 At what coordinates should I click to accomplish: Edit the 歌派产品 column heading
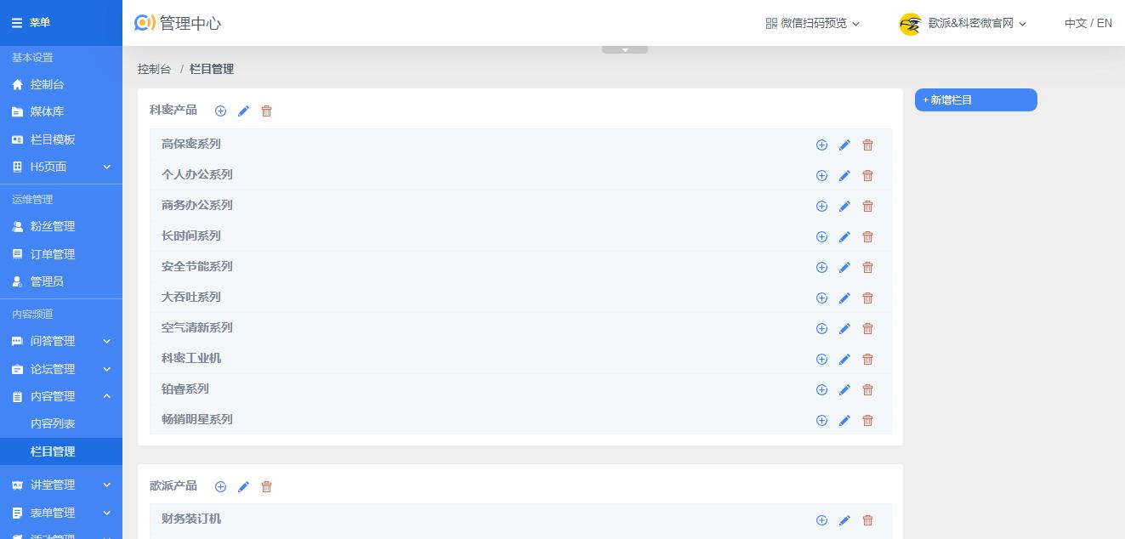tap(243, 487)
